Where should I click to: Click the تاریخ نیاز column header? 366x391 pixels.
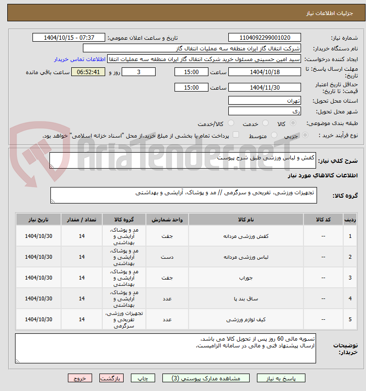coord(38,219)
